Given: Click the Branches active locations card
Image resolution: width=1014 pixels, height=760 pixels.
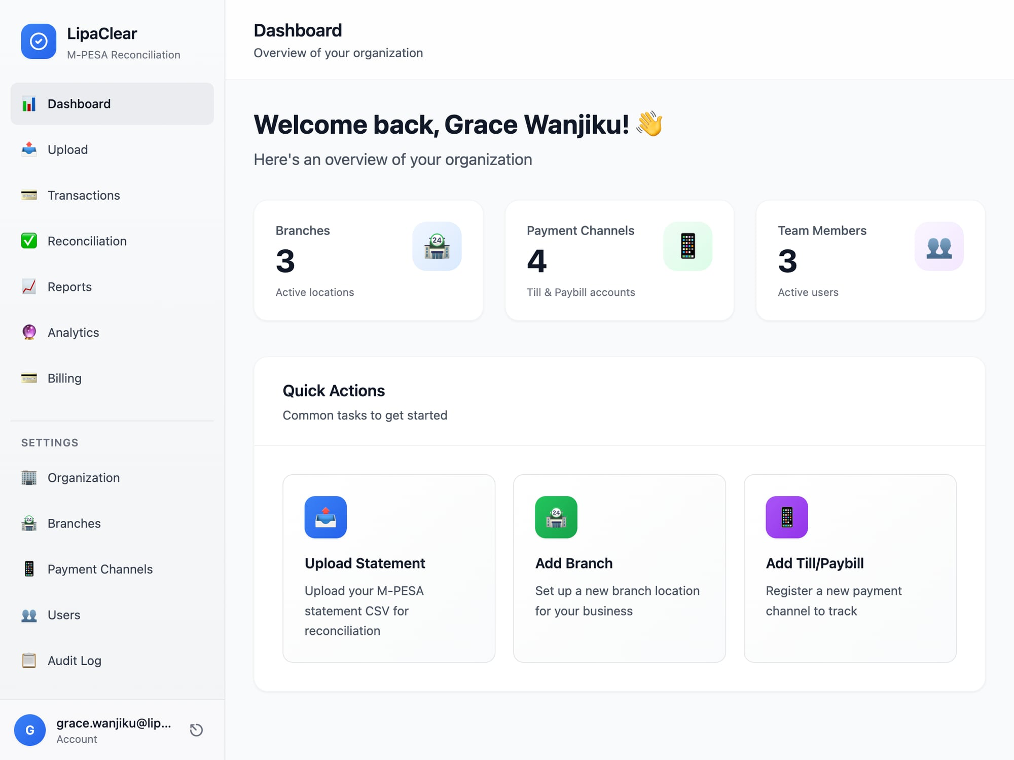Looking at the screenshot, I should [369, 260].
